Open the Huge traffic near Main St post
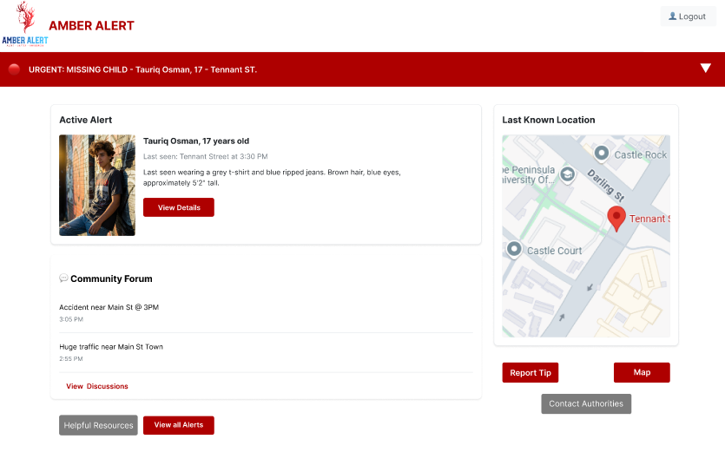 click(111, 347)
